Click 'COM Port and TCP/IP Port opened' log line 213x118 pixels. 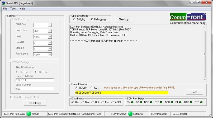click(x=103, y=41)
